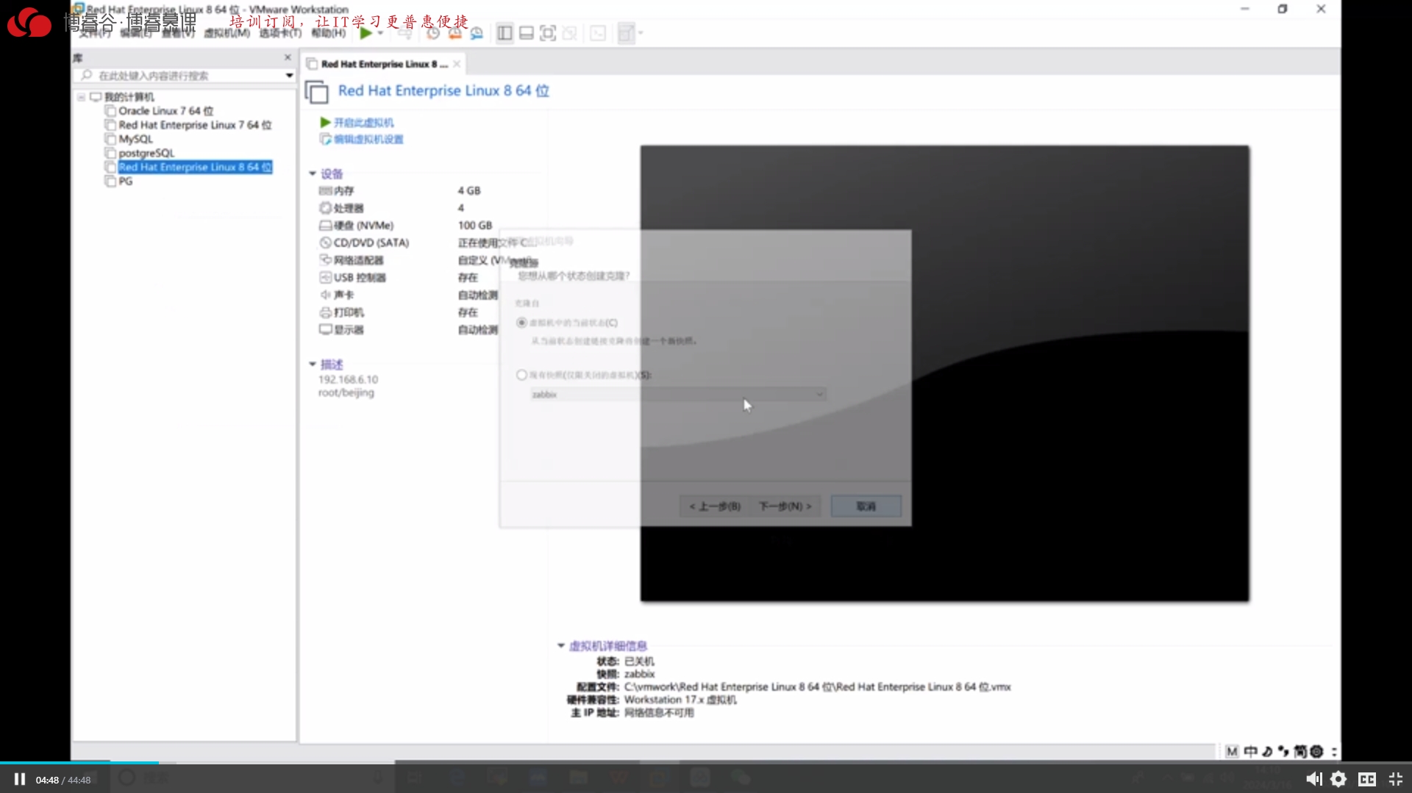Image resolution: width=1412 pixels, height=793 pixels.
Task: Click the IME 中 language mode icon
Action: click(1250, 751)
